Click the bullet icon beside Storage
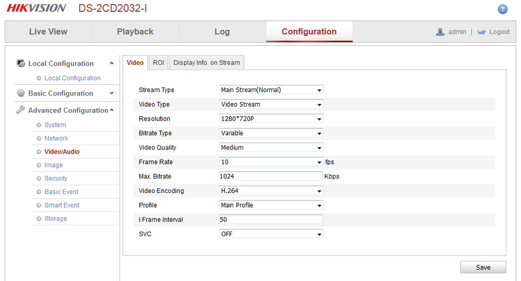 coord(39,219)
